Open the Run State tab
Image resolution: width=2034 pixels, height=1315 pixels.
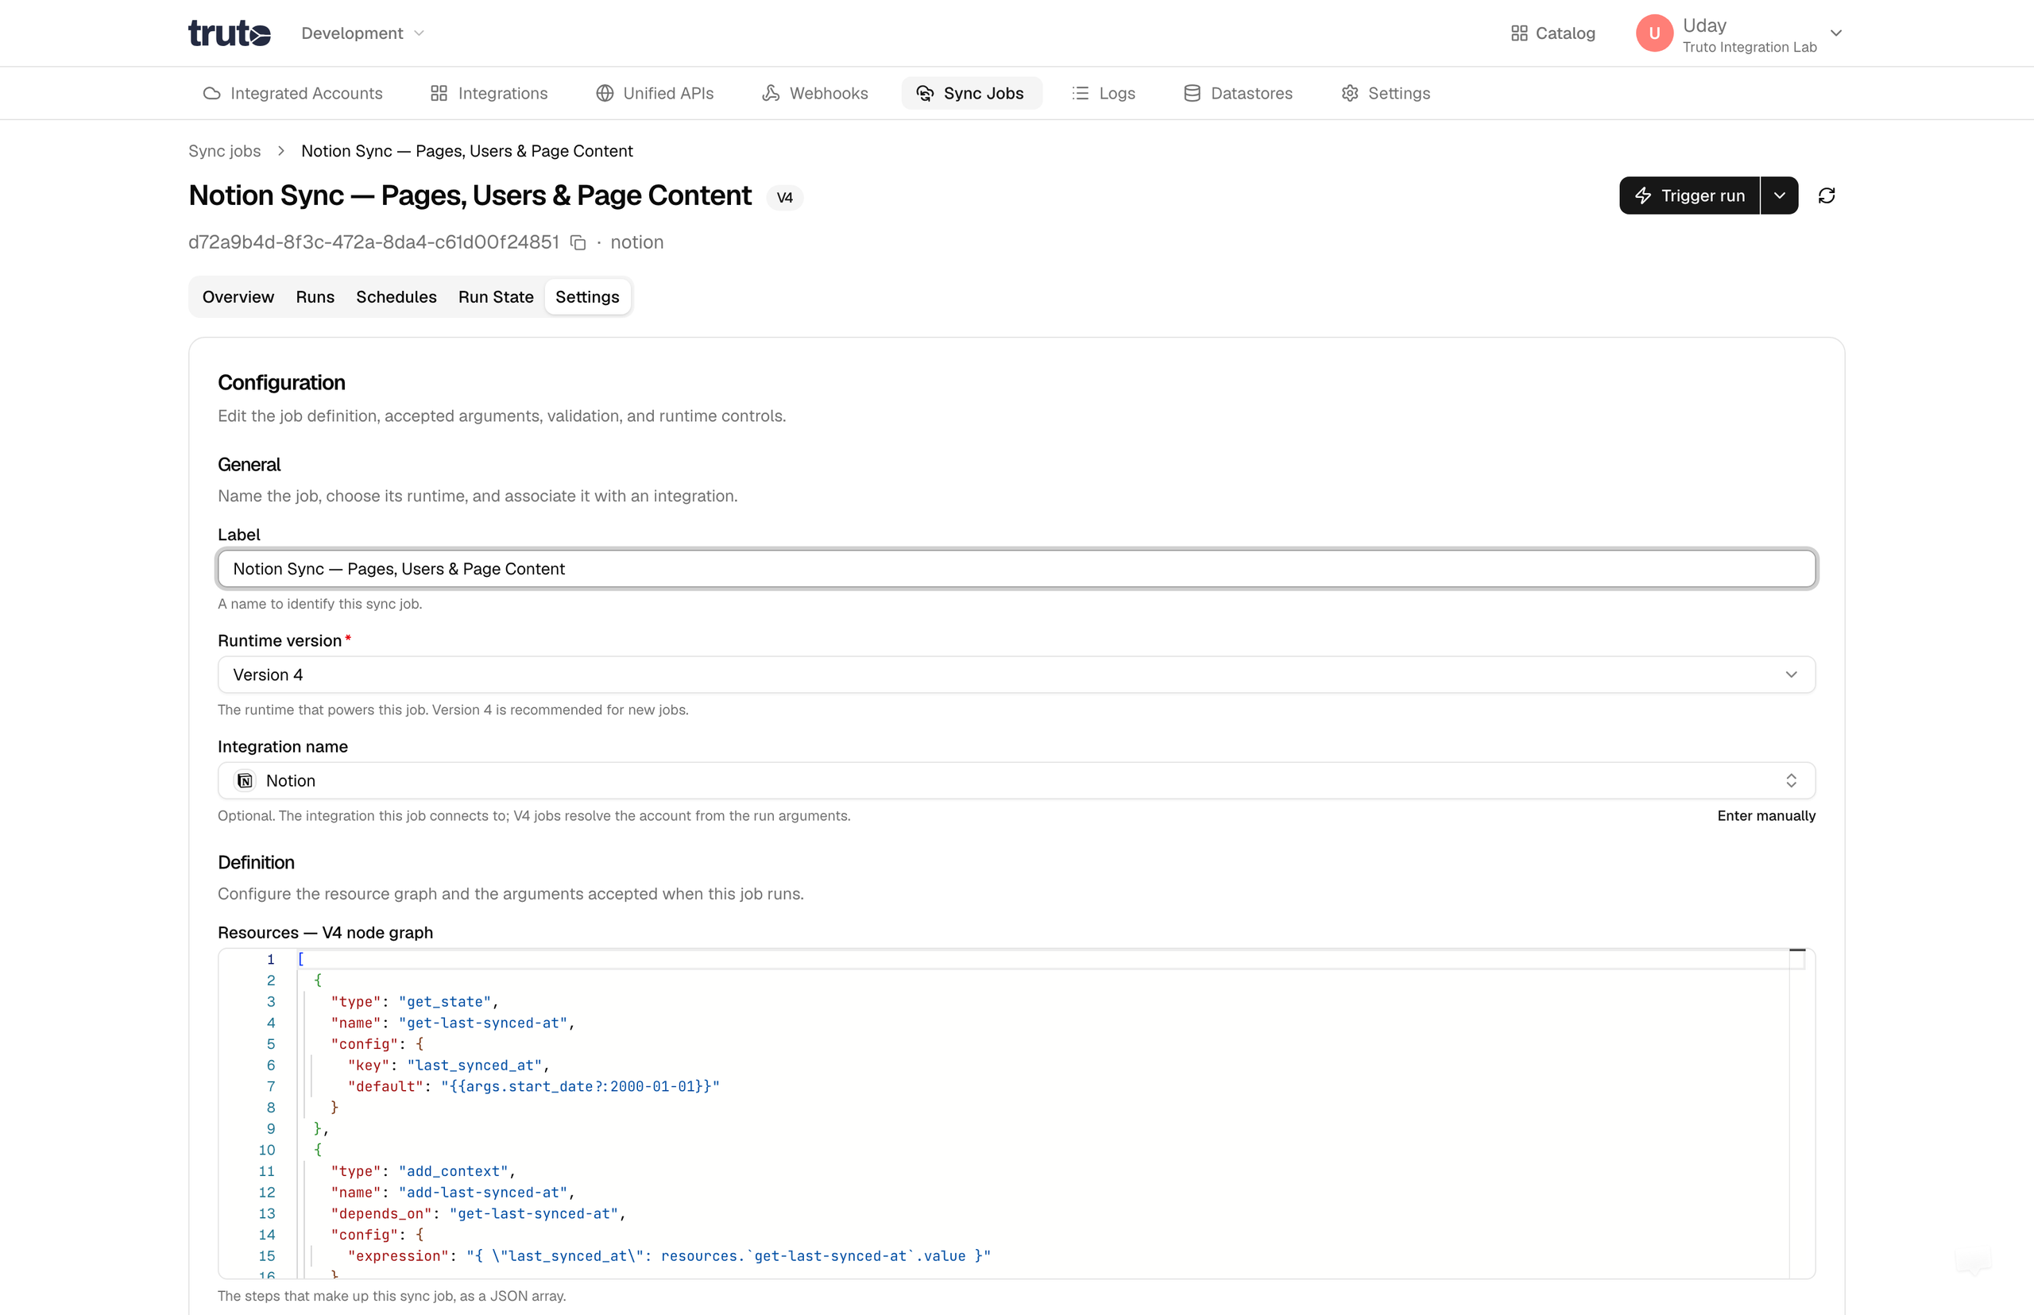[496, 297]
